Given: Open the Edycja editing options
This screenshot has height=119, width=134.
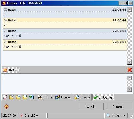Looking at the screenshot, I should [x=82, y=97].
